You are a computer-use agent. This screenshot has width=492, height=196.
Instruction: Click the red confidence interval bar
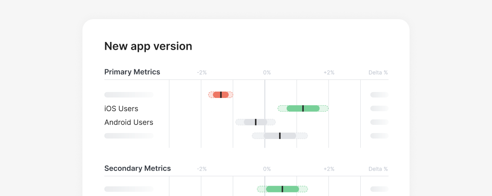coord(220,95)
